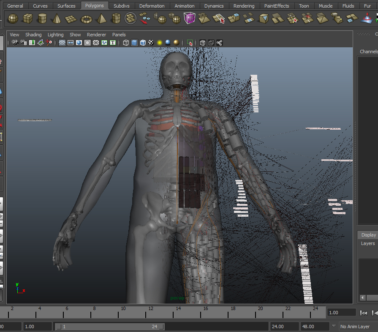Open the Lighting panel menu

click(x=55, y=35)
